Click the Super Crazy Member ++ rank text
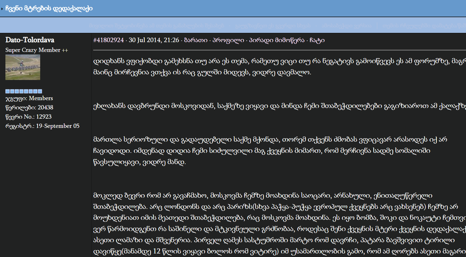This screenshot has width=466, height=257. point(36,50)
